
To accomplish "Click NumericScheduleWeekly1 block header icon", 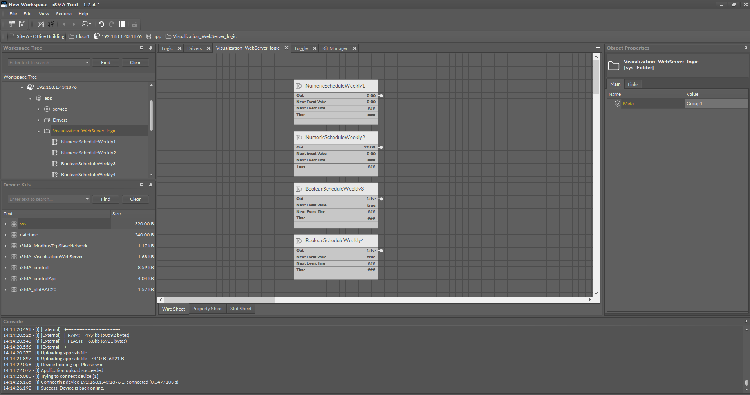I will [299, 86].
